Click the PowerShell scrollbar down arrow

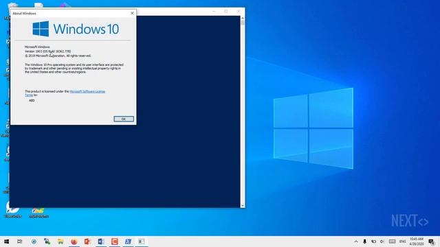243,206
